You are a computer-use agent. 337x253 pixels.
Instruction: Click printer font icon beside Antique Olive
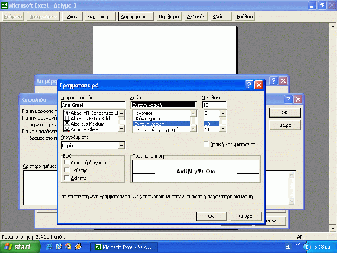point(67,129)
